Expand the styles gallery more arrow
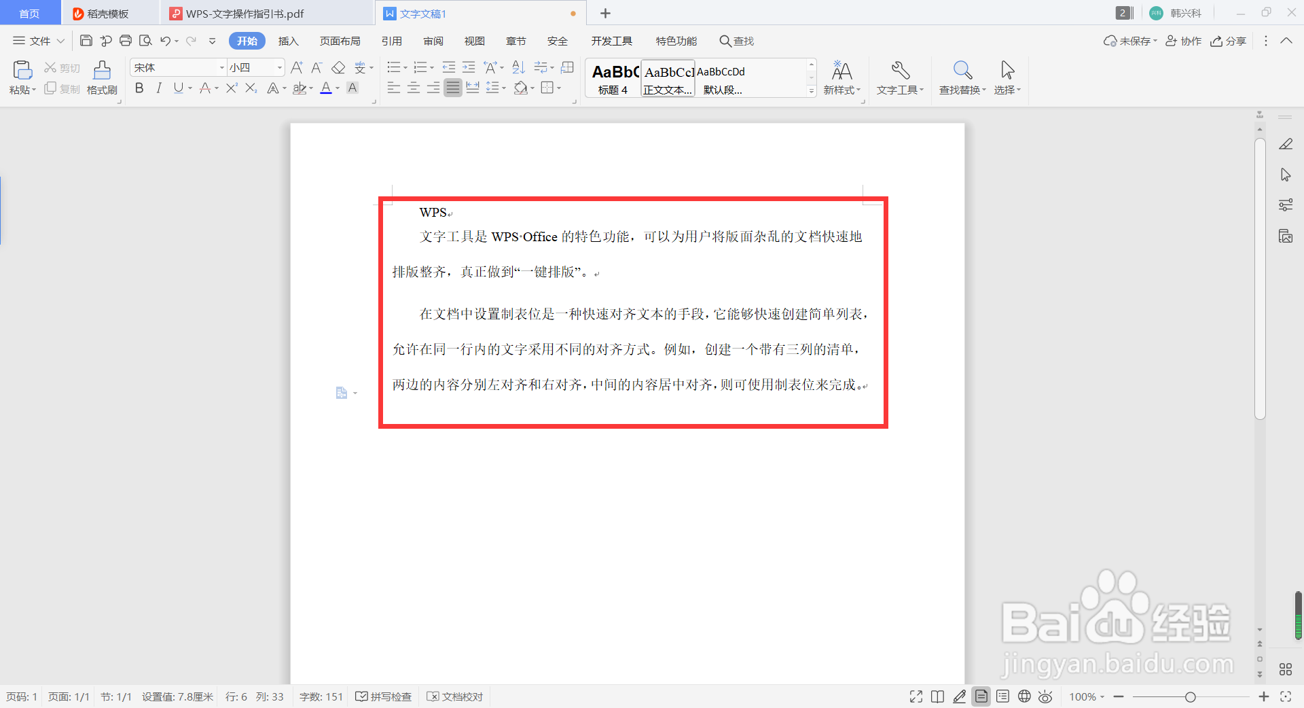This screenshot has height=708, width=1304. point(812,90)
